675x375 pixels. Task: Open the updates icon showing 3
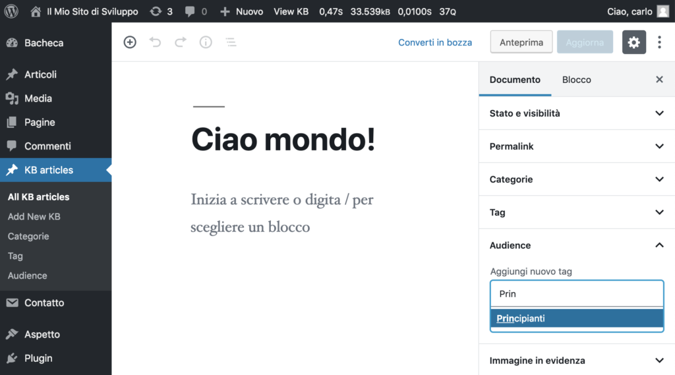[156, 11]
